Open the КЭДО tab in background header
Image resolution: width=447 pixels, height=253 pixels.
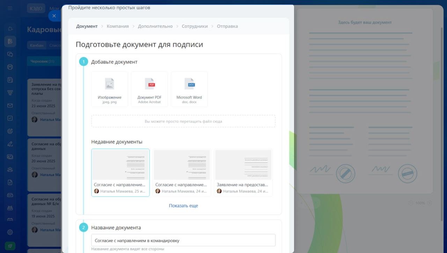36,8
